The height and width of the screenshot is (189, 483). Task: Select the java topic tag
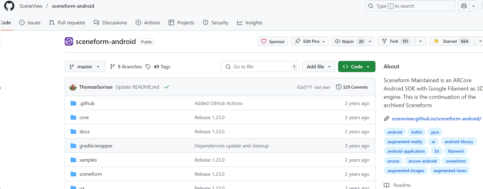click(435, 132)
